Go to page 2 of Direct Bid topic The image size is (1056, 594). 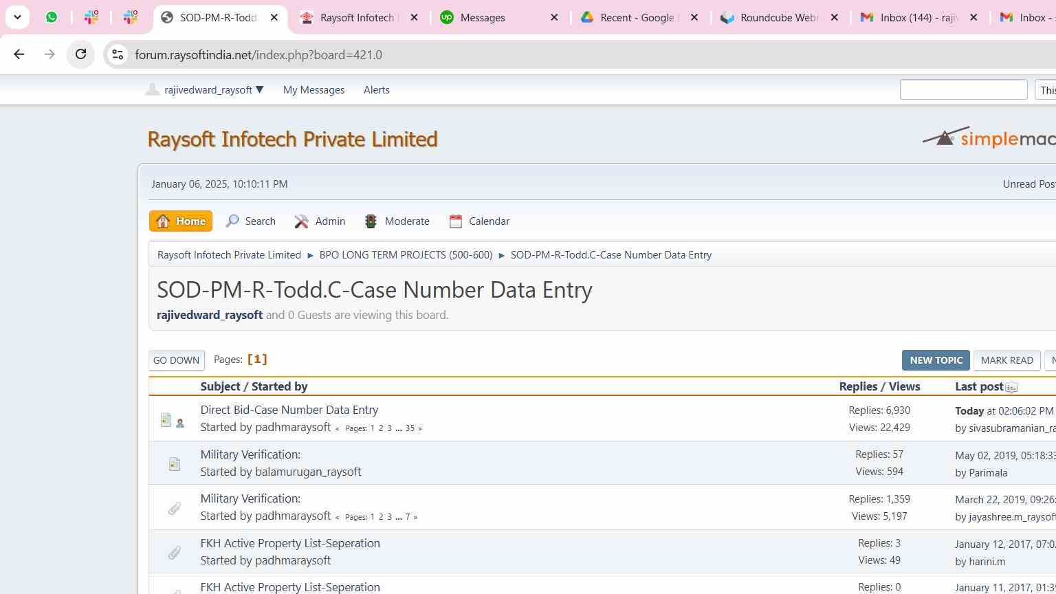coord(381,428)
